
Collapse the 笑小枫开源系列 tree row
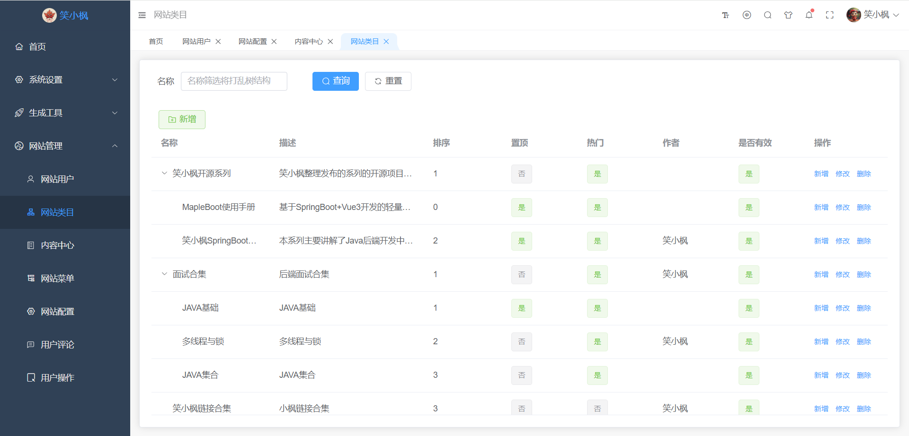(164, 173)
